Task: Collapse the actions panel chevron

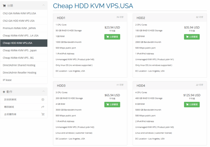Action: pos(43,91)
